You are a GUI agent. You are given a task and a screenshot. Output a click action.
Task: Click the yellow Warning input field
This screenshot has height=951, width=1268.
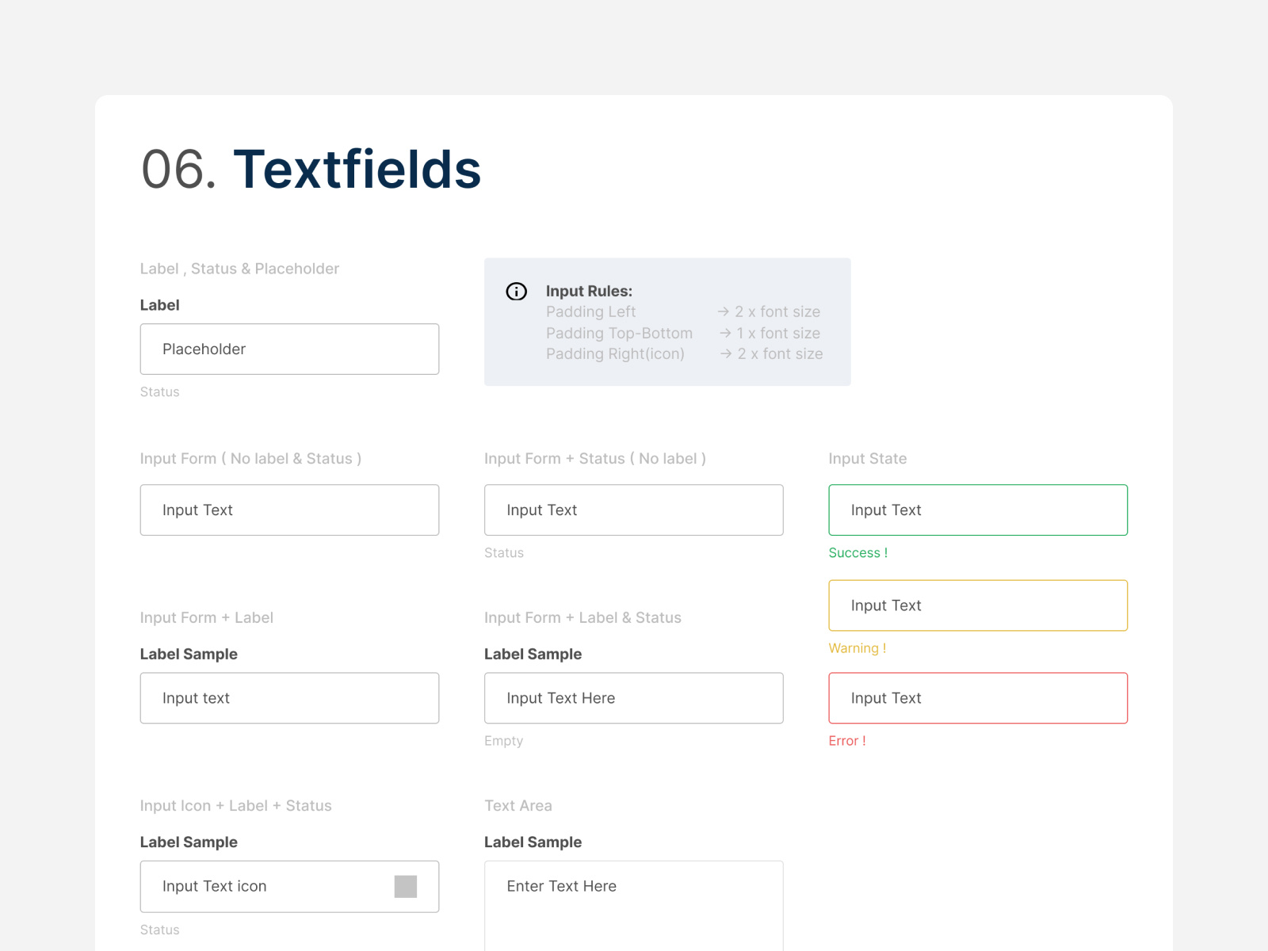[x=977, y=605]
